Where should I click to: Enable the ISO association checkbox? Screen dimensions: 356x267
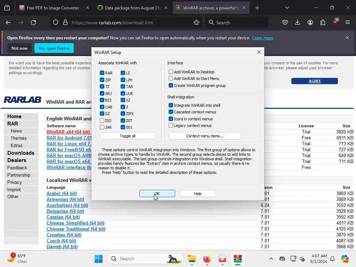(102, 120)
